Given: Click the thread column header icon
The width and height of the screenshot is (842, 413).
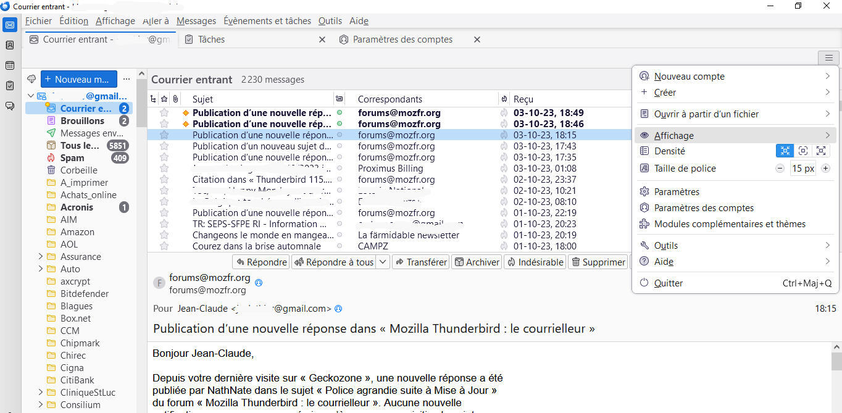Looking at the screenshot, I should (x=154, y=99).
